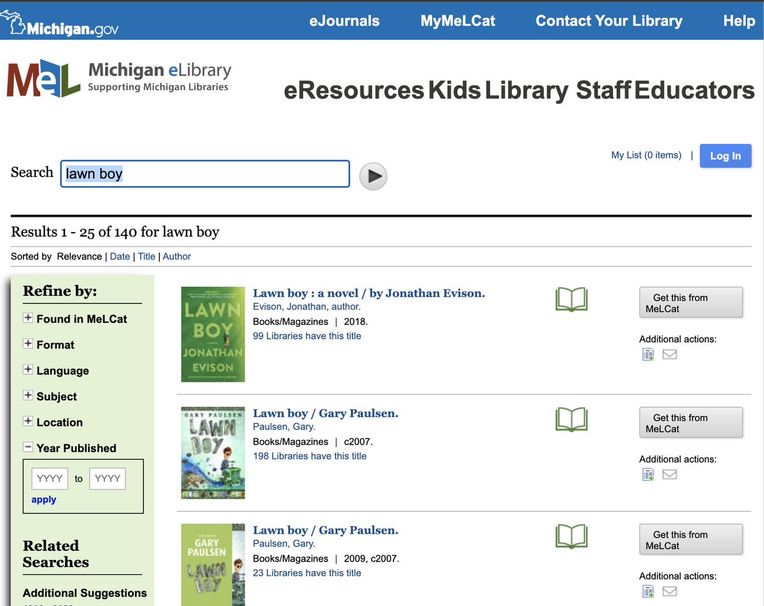Click Paulsen, Gary author link for the c2007 result
The height and width of the screenshot is (606, 764).
click(x=284, y=427)
